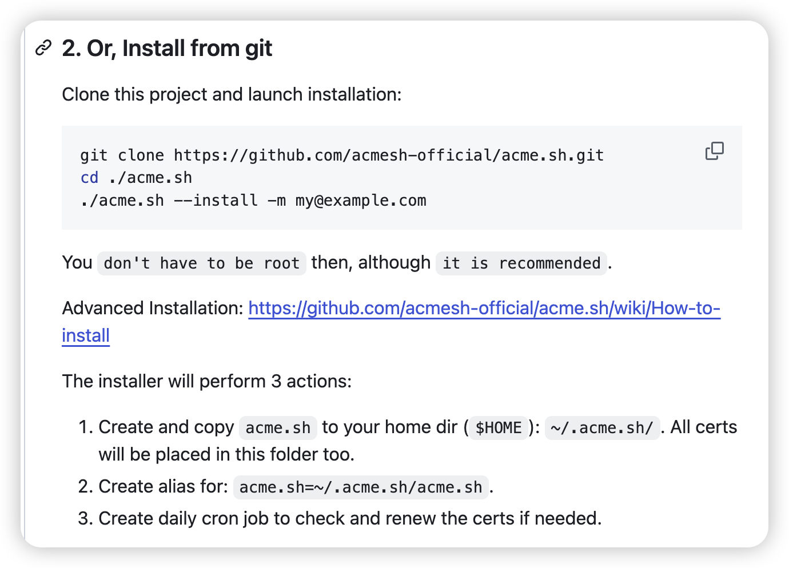The width and height of the screenshot is (789, 568).
Task: Click the "Clone this project" paragraph
Action: click(232, 94)
